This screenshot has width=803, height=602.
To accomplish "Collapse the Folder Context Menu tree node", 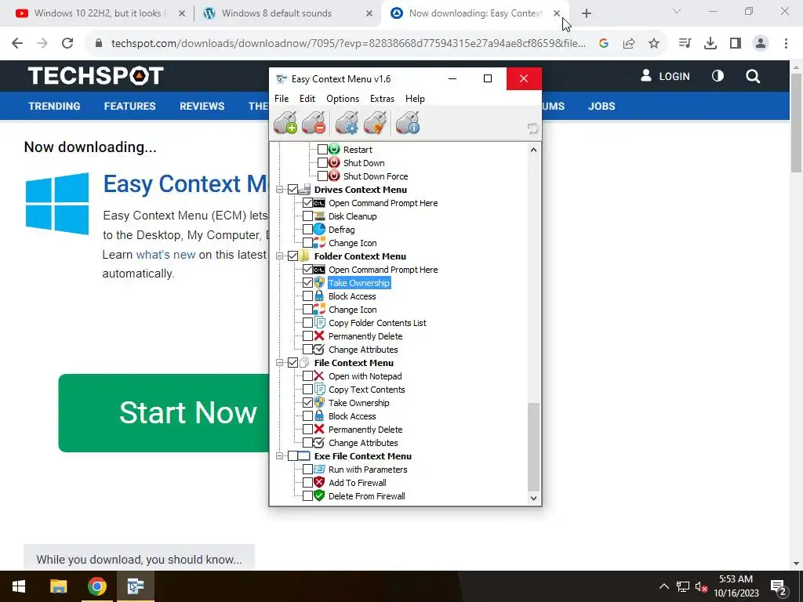I will tap(280, 256).
